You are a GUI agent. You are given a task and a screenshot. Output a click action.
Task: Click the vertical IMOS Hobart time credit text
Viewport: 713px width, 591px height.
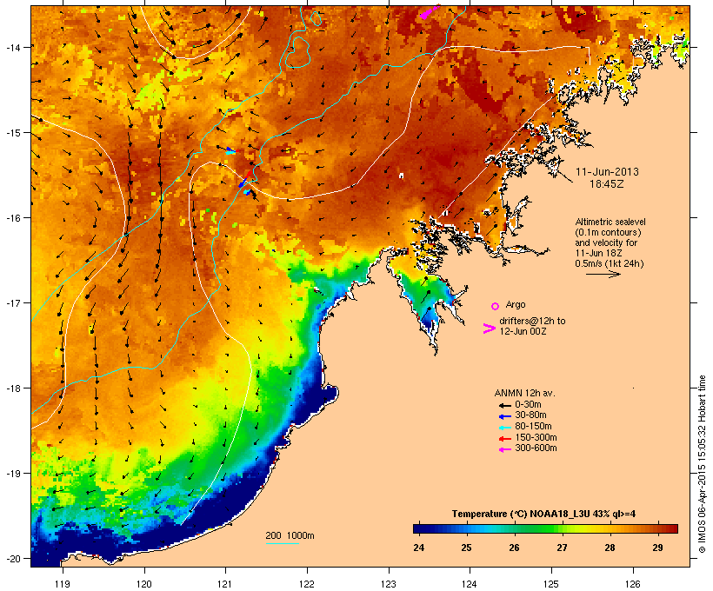tap(702, 464)
